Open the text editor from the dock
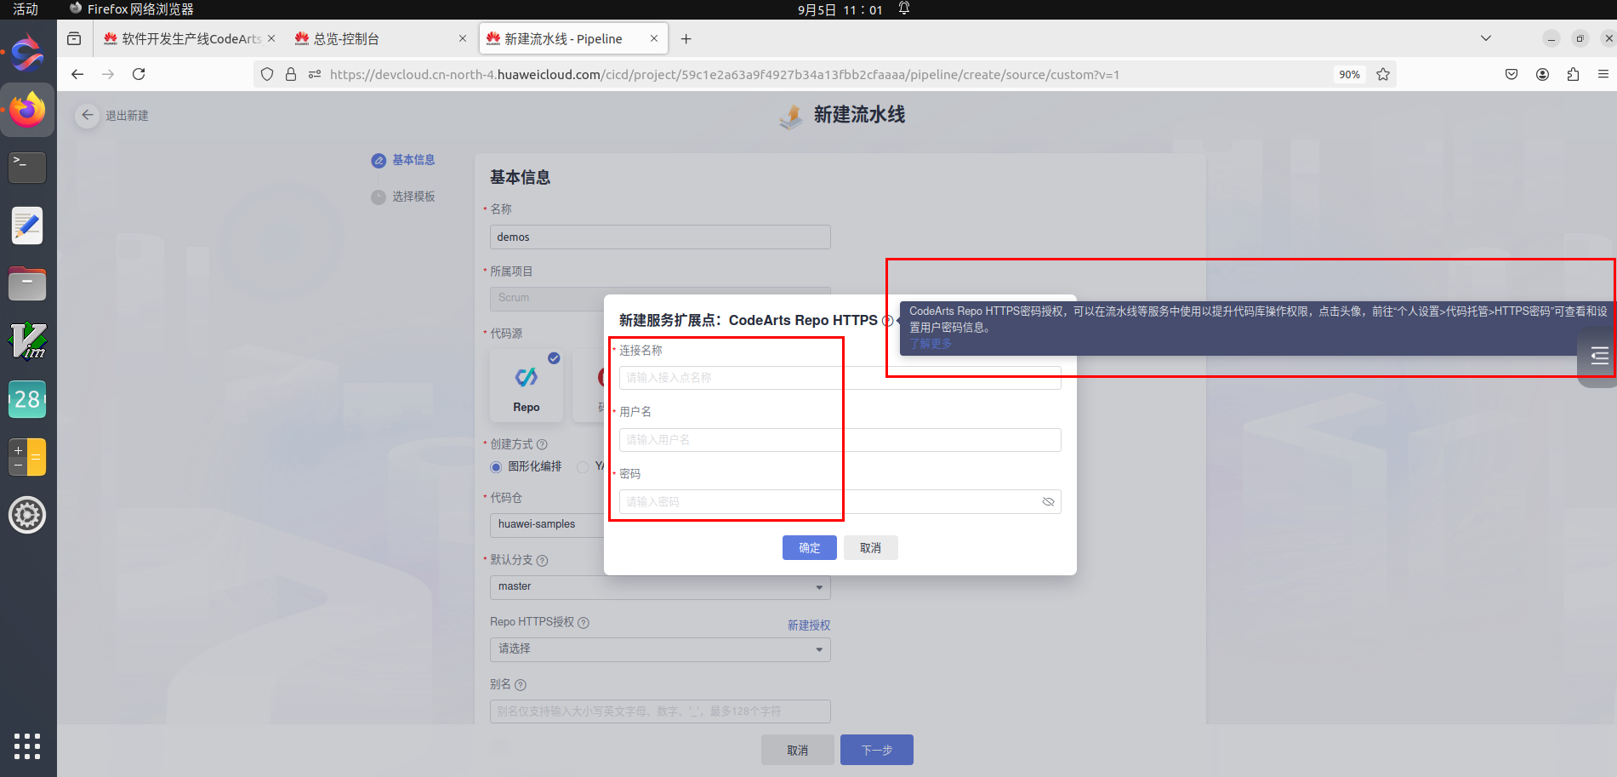The width and height of the screenshot is (1617, 777). pos(27,226)
